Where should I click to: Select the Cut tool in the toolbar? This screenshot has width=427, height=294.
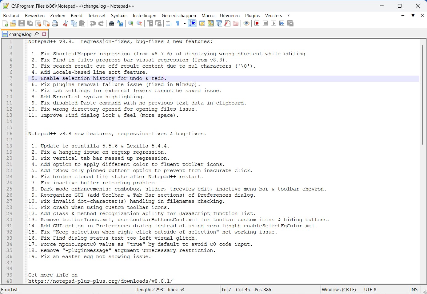pyautogui.click(x=65, y=23)
